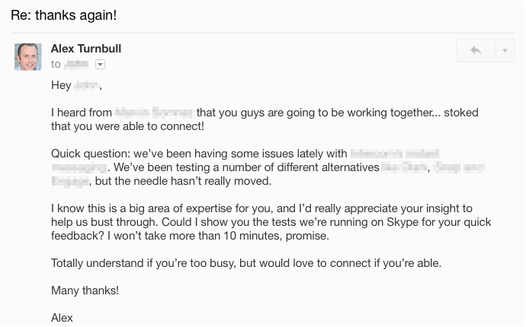Click the text "10 minutes, promise"

(x=276, y=236)
